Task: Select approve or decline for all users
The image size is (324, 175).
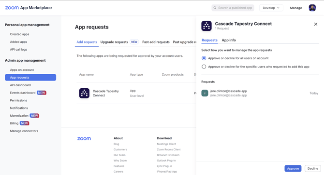Action: coord(204,58)
